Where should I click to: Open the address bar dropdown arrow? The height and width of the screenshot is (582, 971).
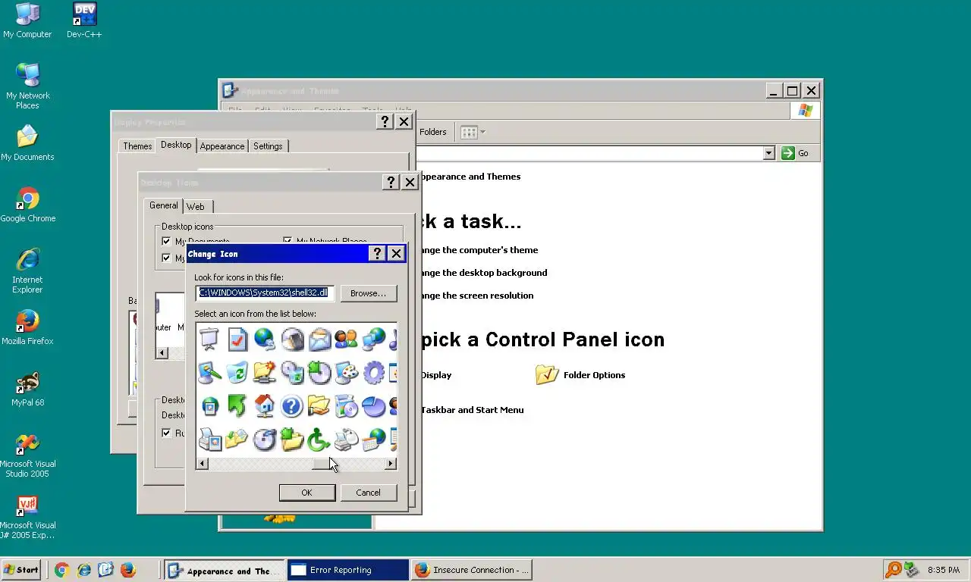point(768,153)
